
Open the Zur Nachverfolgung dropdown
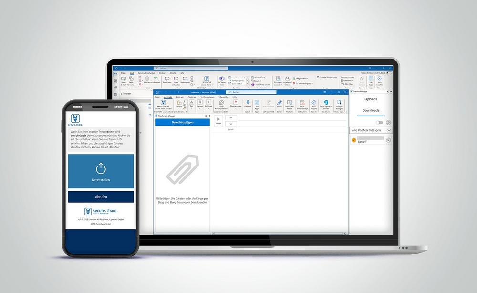[x=303, y=83]
